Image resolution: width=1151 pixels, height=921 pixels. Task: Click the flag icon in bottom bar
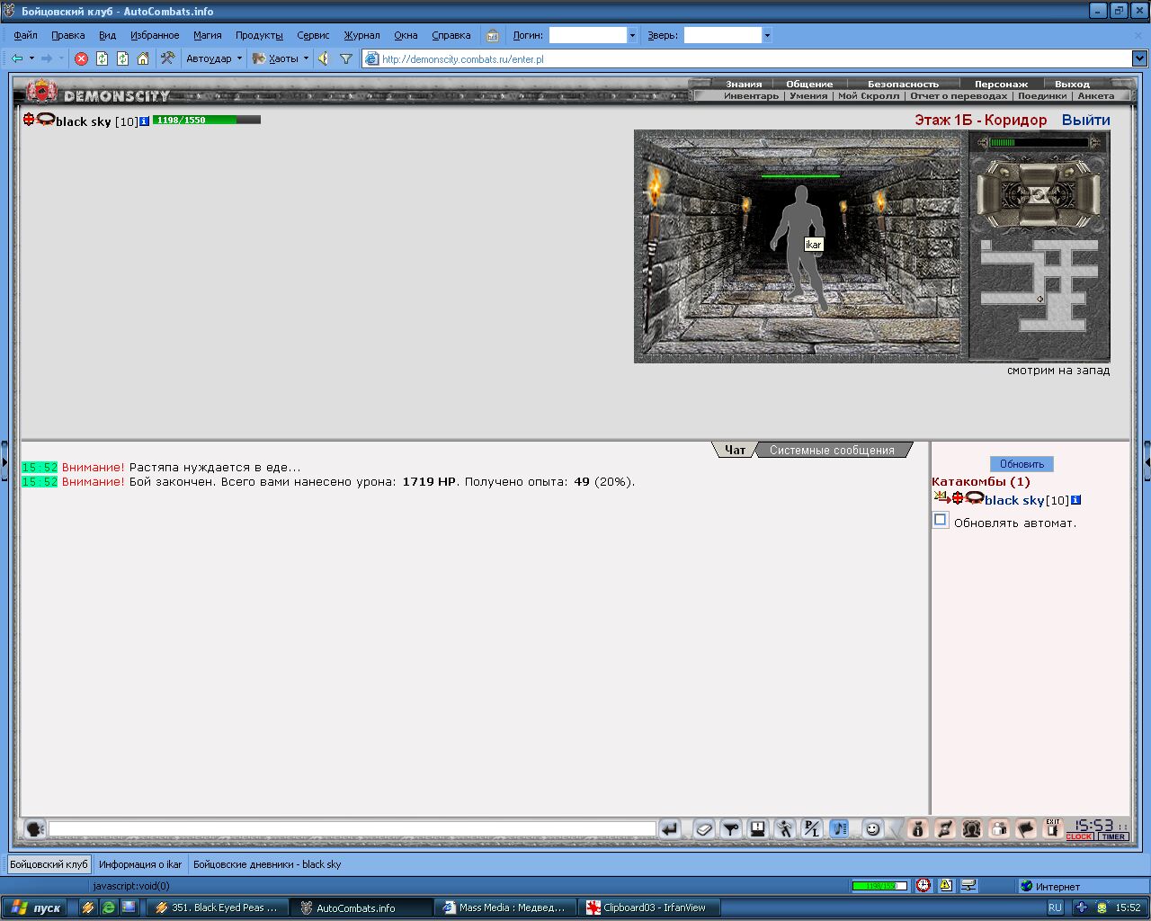[1026, 829]
